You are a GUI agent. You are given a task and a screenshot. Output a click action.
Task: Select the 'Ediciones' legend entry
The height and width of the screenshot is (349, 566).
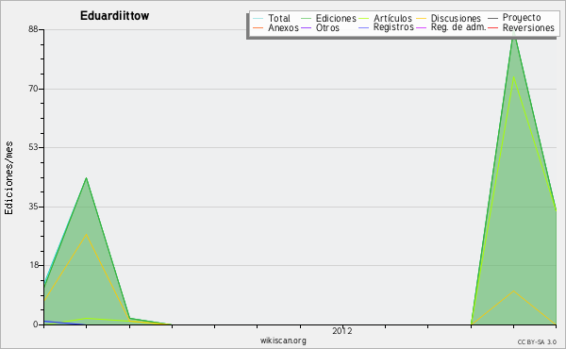pyautogui.click(x=336, y=18)
